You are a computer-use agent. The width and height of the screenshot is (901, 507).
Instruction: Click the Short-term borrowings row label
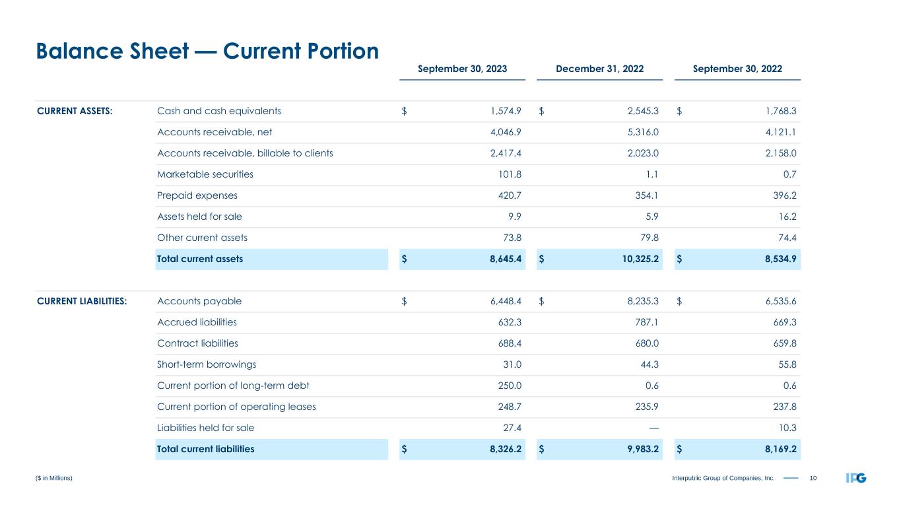[207, 364]
